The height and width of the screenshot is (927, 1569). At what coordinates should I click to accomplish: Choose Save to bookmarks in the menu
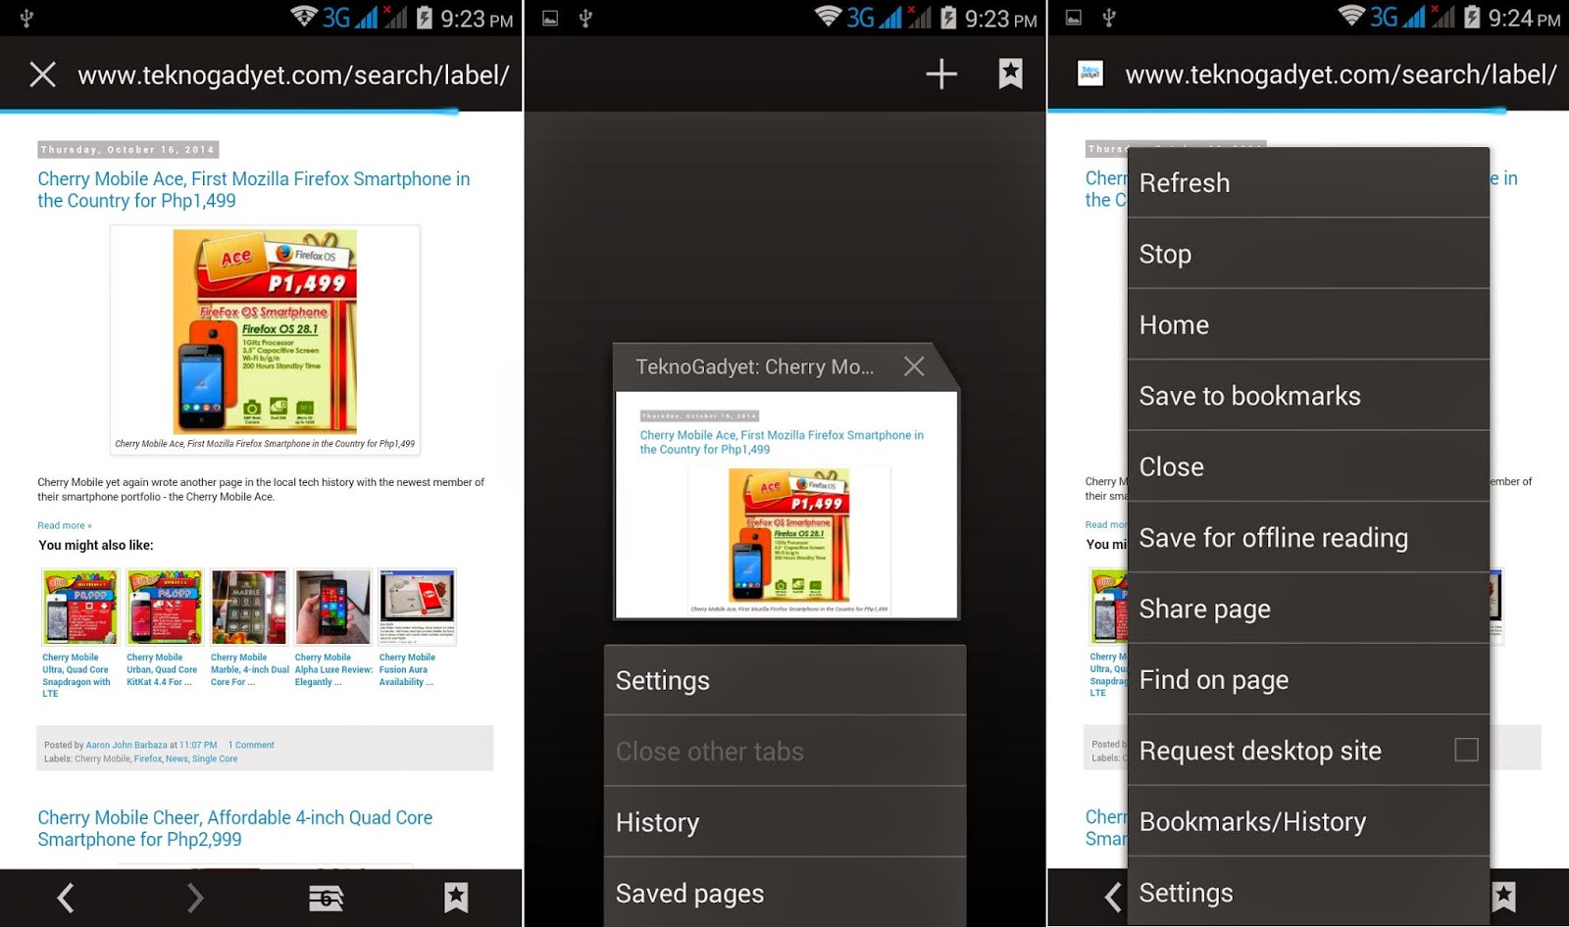[x=1308, y=396]
